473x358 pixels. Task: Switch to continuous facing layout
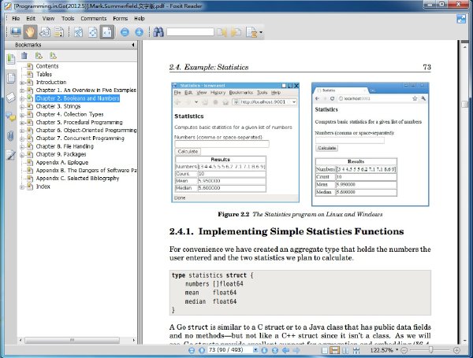click(x=356, y=350)
